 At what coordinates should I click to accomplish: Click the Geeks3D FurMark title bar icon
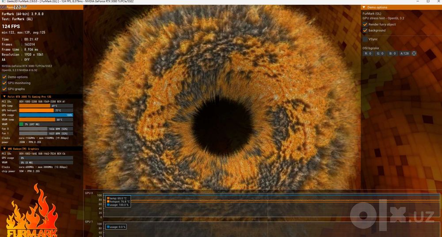tap(3, 1)
